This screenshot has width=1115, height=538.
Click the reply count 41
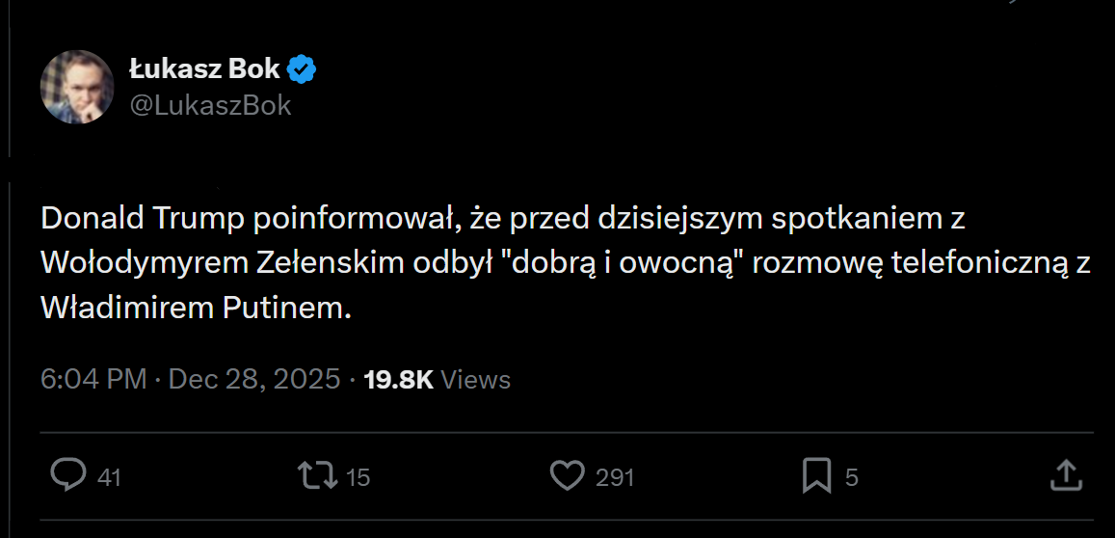109,477
